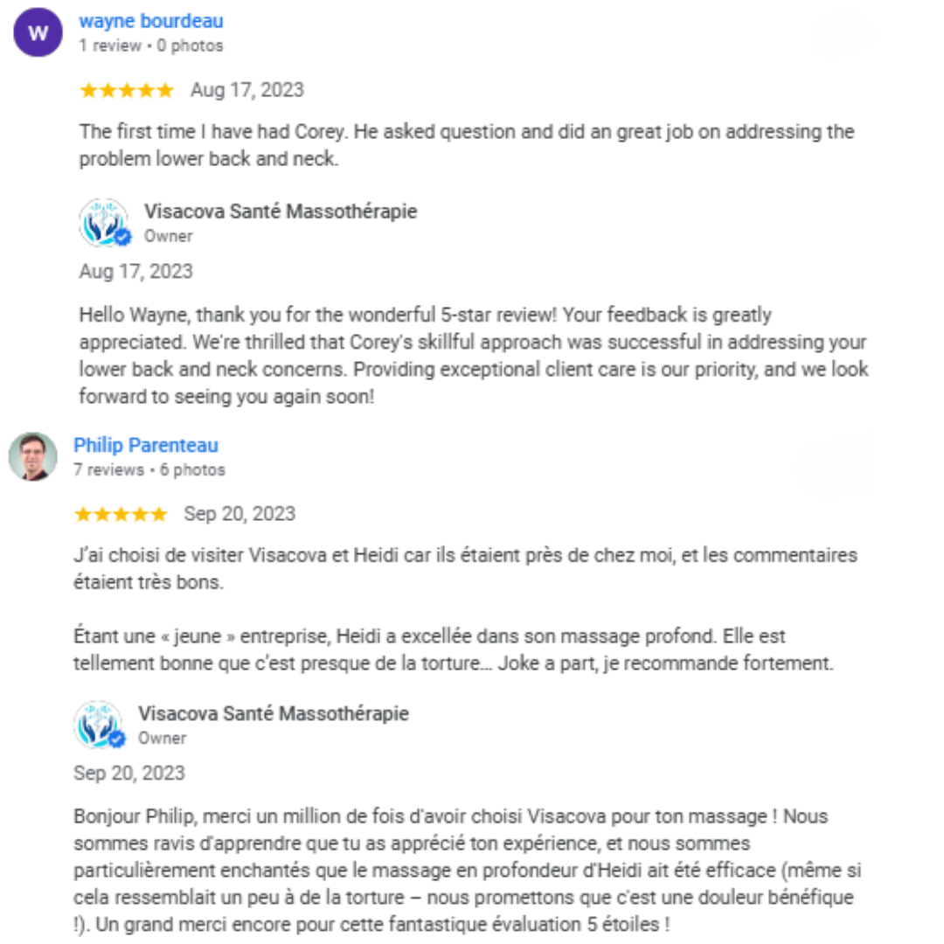Click the Visacova logo in the reply to Philip

[x=98, y=725]
